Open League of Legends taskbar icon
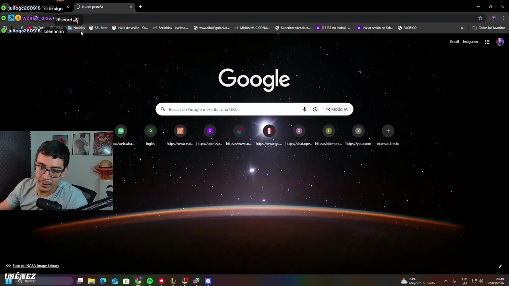The image size is (509, 286). pos(173,281)
